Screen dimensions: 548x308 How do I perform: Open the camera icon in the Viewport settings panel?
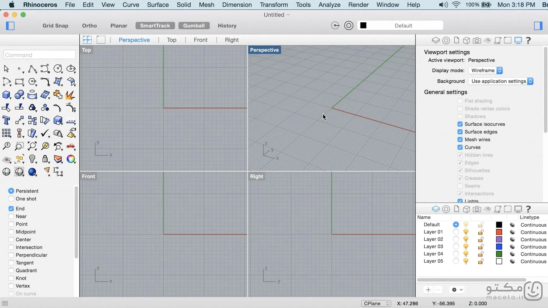(477, 40)
